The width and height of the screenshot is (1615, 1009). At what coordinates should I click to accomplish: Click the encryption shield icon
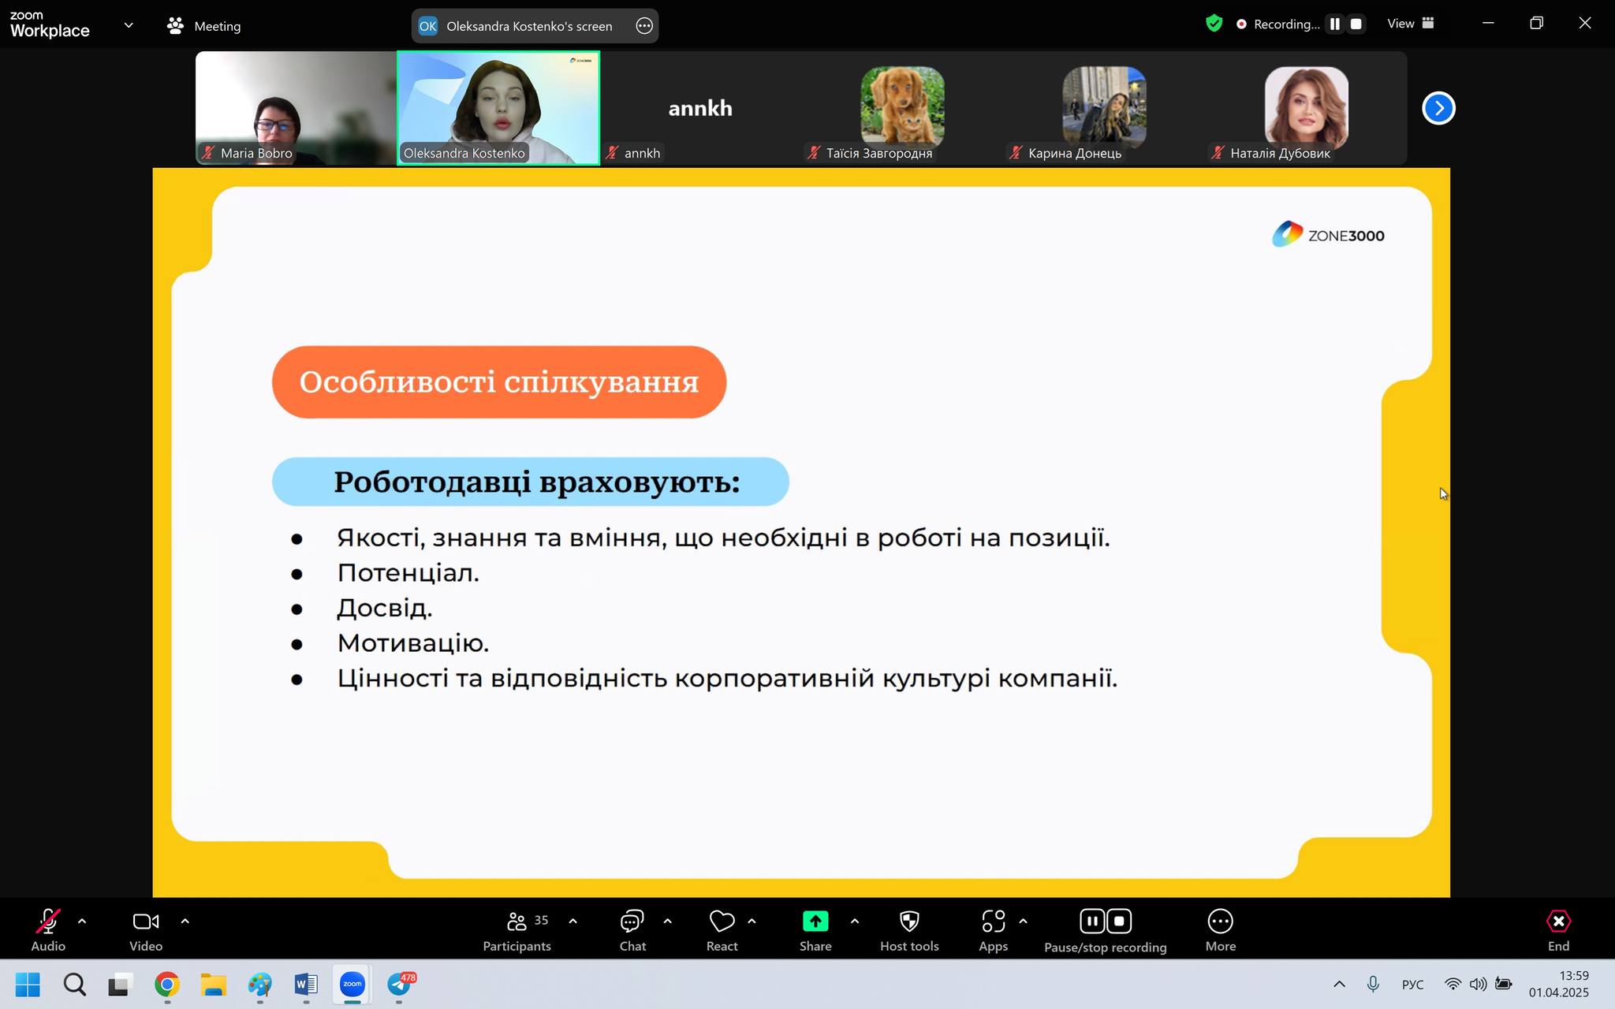click(x=1214, y=24)
